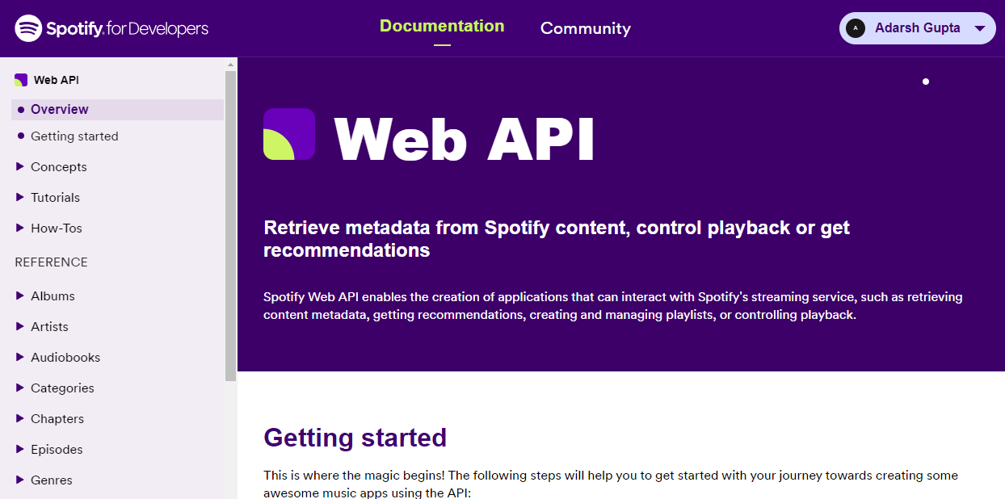Click the sidebar scrollbar thumb
Image resolution: width=1005 pixels, height=499 pixels.
pyautogui.click(x=230, y=226)
